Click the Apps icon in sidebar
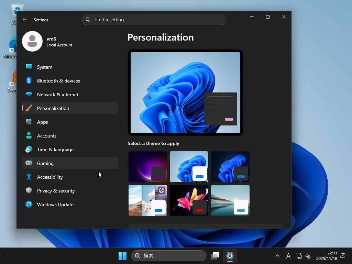The width and height of the screenshot is (352, 264). 29,122
